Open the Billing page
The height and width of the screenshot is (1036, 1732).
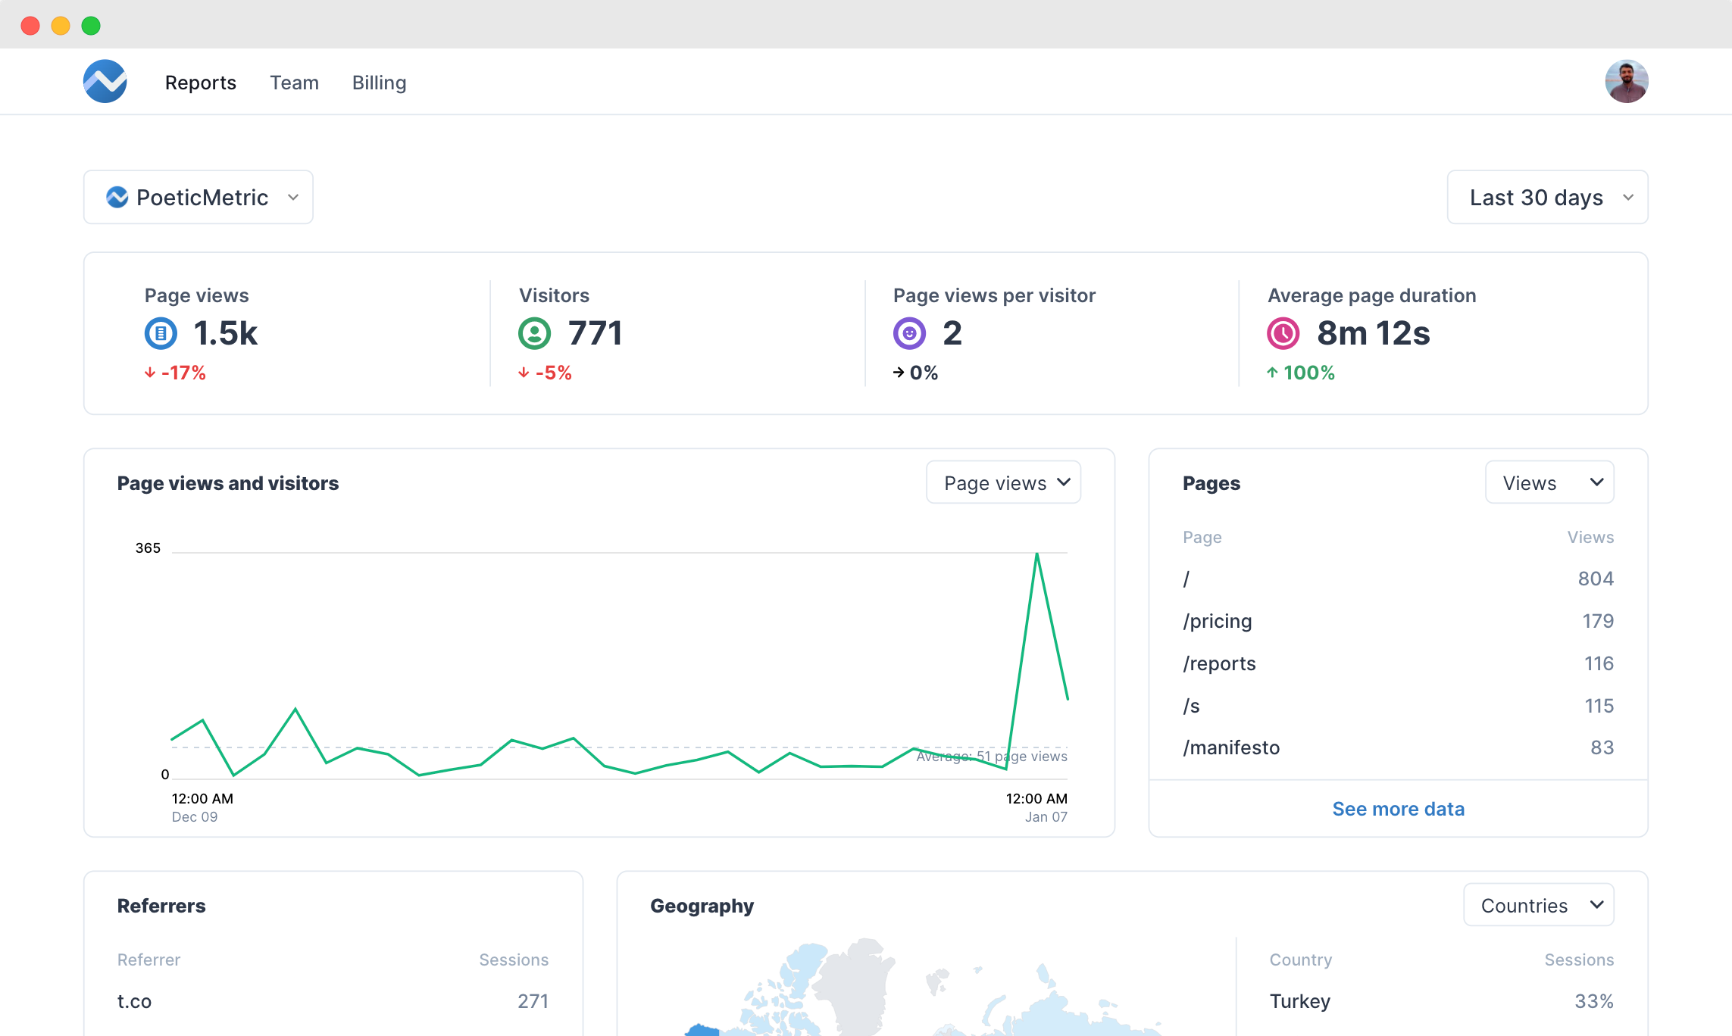point(379,83)
